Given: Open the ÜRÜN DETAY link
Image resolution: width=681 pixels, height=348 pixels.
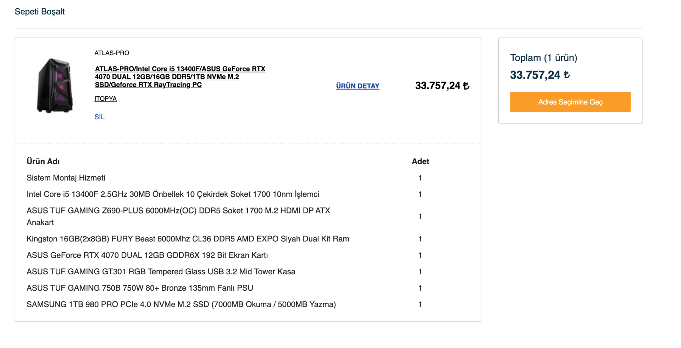Looking at the screenshot, I should pyautogui.click(x=358, y=86).
